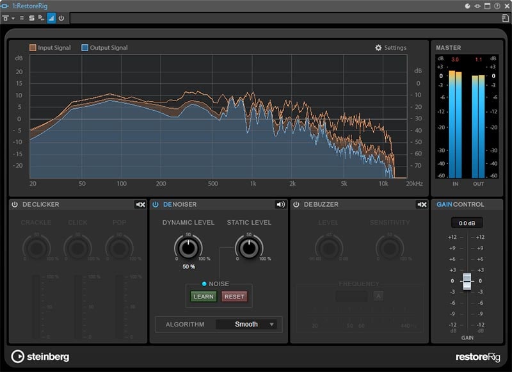Click the signal routing icon after the S button
512x372 pixels.
[41, 19]
